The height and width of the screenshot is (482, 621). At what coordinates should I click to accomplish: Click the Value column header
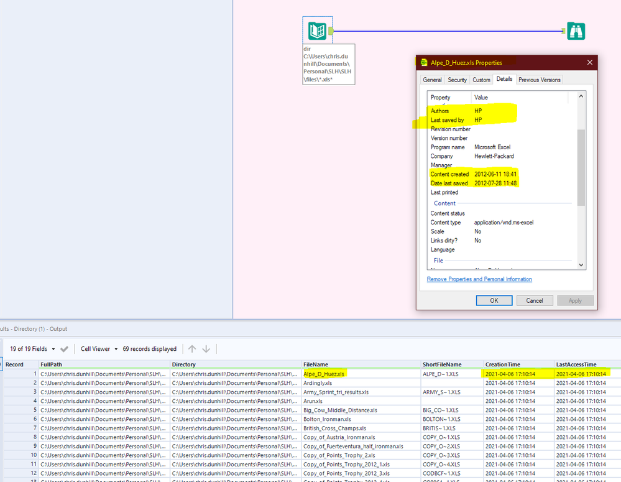(x=519, y=97)
